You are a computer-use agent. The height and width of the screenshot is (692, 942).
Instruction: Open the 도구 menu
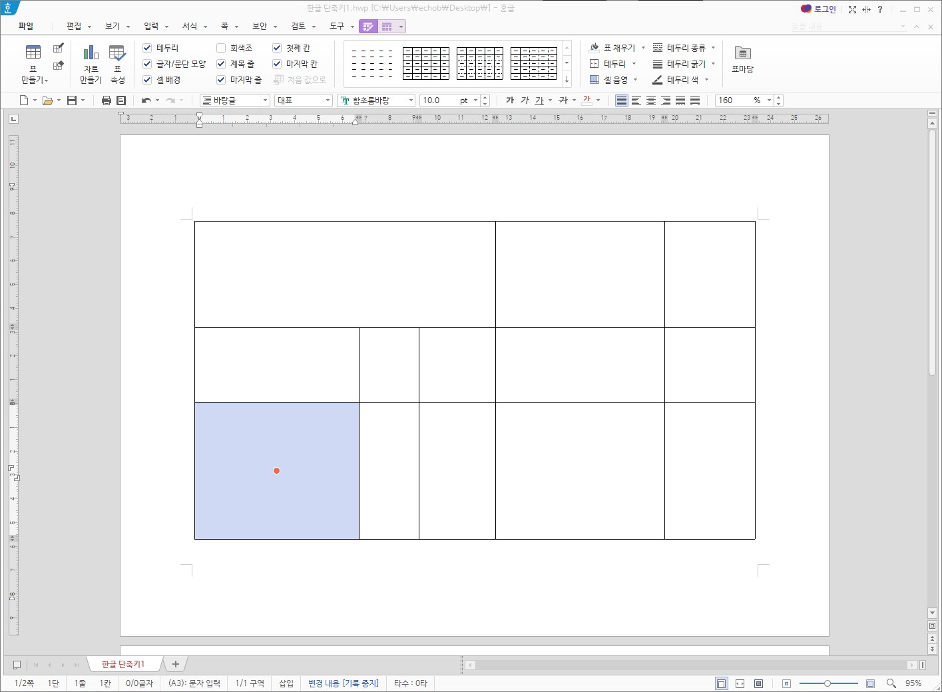tap(342, 26)
